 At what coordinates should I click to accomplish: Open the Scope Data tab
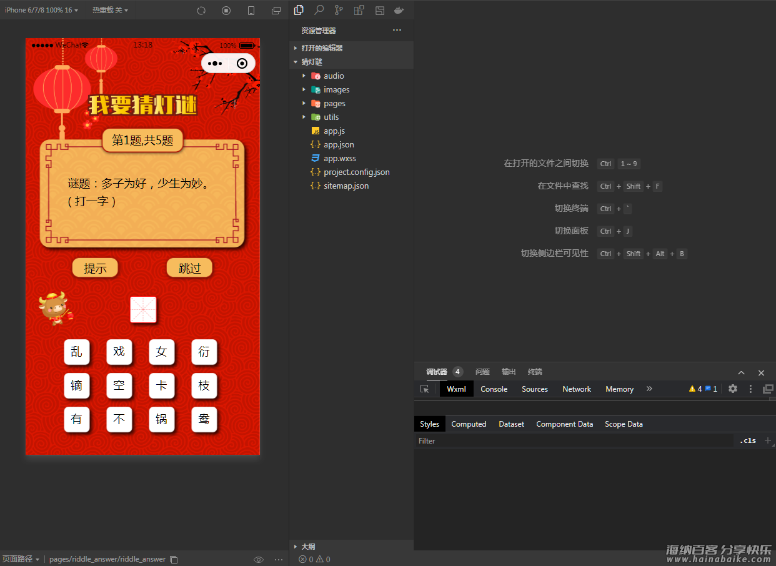pyautogui.click(x=624, y=424)
